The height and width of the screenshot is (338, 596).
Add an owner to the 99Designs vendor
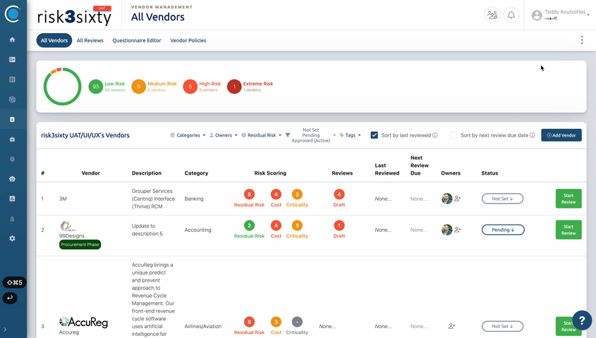(458, 230)
